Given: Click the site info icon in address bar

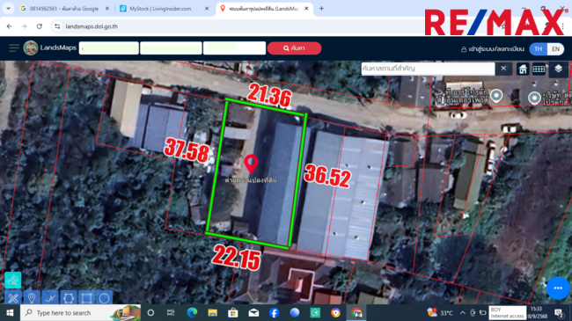Looking at the screenshot, I should [57, 26].
